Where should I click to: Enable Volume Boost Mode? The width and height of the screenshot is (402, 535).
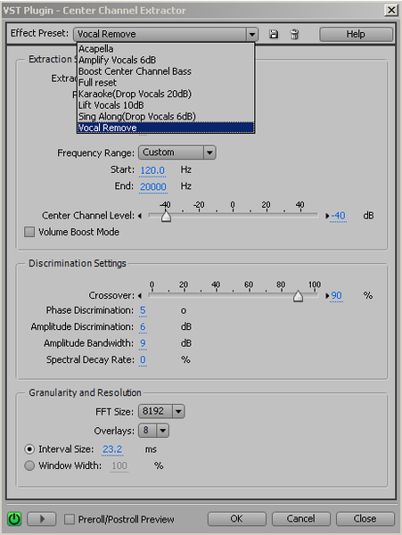(29, 232)
